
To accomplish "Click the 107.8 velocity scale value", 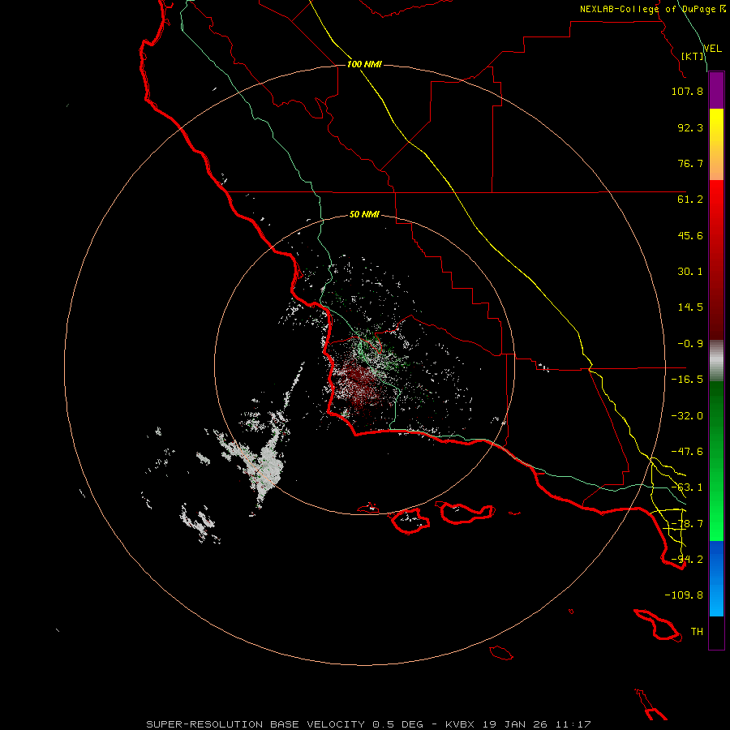I will 687,91.
